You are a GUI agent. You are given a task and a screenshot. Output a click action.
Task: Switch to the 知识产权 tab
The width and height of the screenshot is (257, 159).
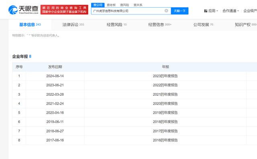coord(246,24)
